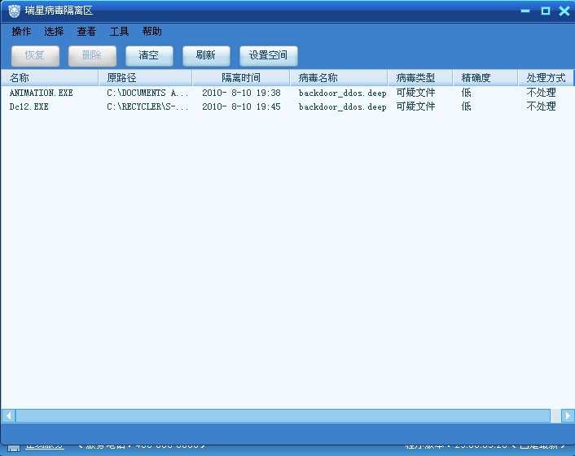Click the Rising shield logo icon
This screenshot has height=456, width=575.
pos(14,11)
